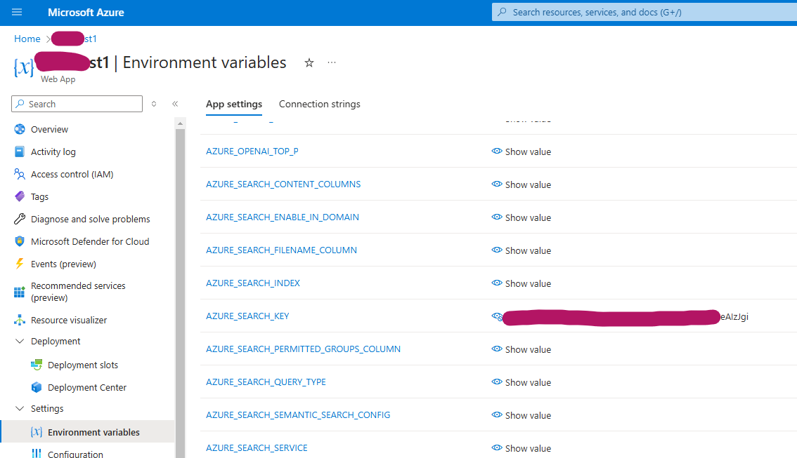Viewport: 797px width, 458px height.
Task: Open AZURE_SEARCH_ENABLE_IN_DOMAIN setting
Action: (282, 217)
